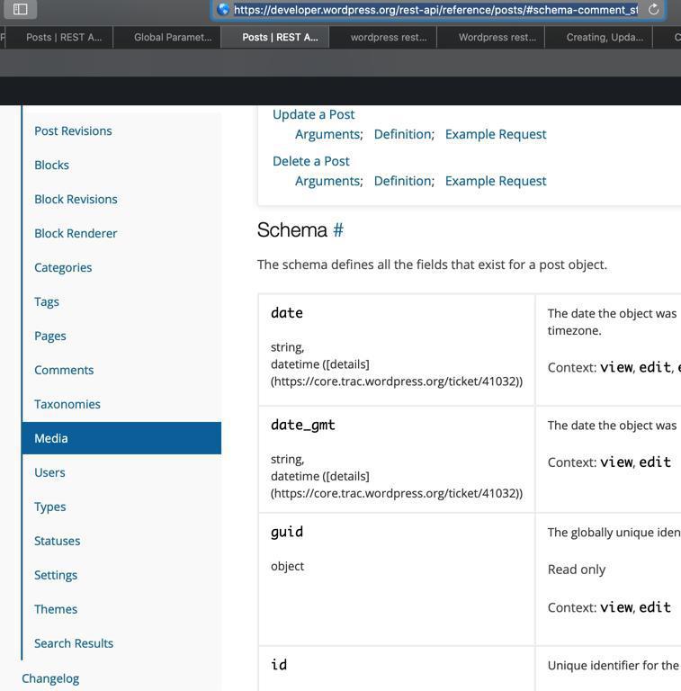Viewport: 681px width, 691px height.
Task: Switch to the 'Creating, Upda...' tab
Action: [605, 38]
